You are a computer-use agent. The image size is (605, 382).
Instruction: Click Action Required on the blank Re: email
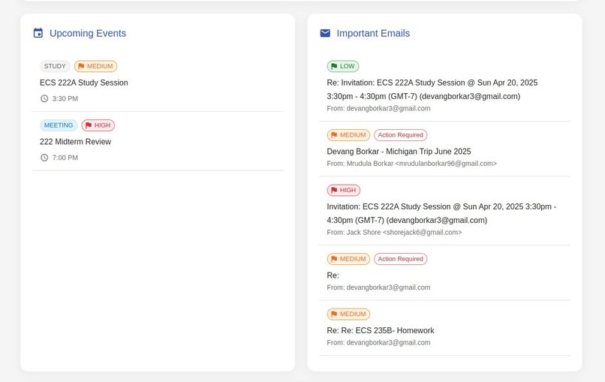(401, 259)
